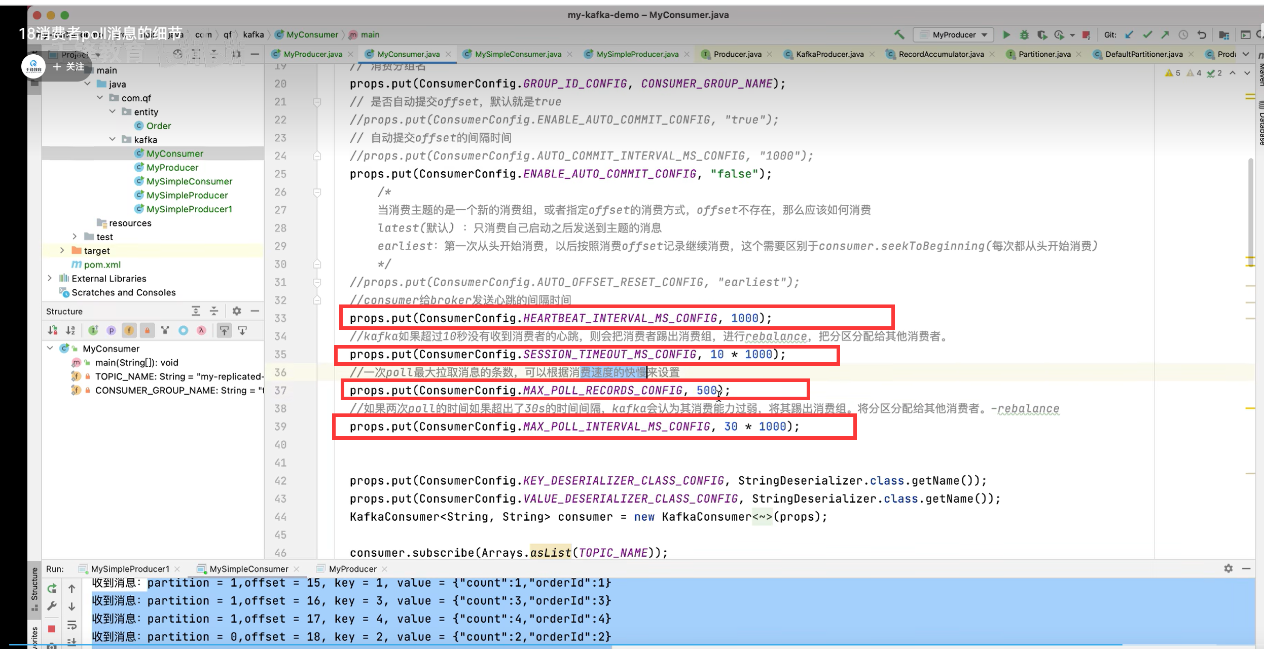Screen dimensions: 1264x649
Task: Toggle alphabetical sort in Structure panel
Action: click(x=70, y=330)
